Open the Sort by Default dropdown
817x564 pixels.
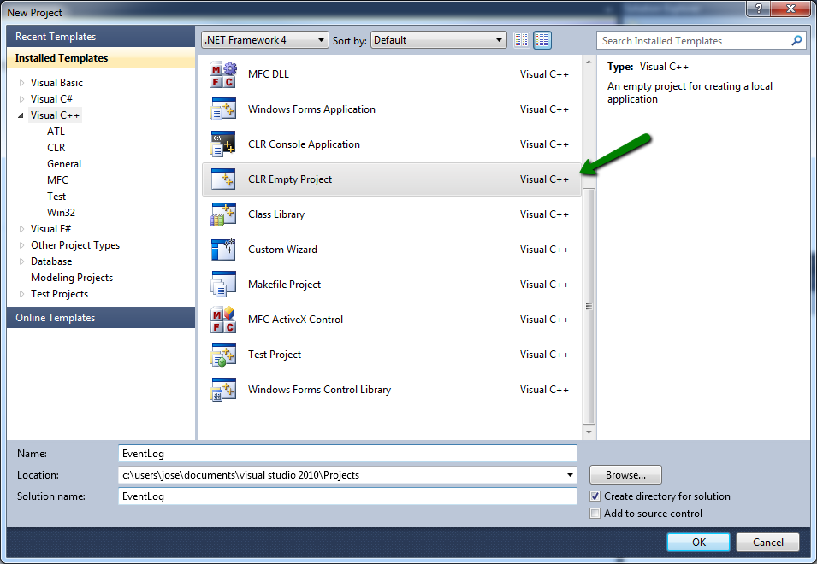tap(499, 39)
